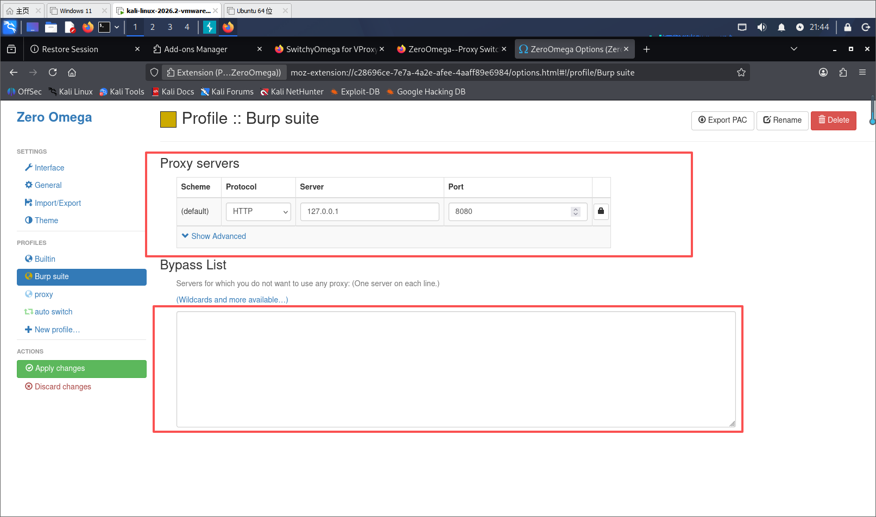
Task: Open the Exploit-DB bookmark
Action: click(355, 92)
